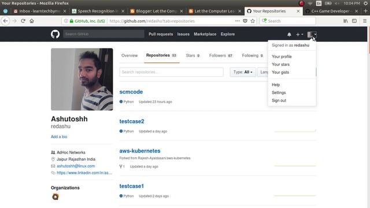Open the Following profile tab
The height and width of the screenshot is (208, 370).
[253, 55]
